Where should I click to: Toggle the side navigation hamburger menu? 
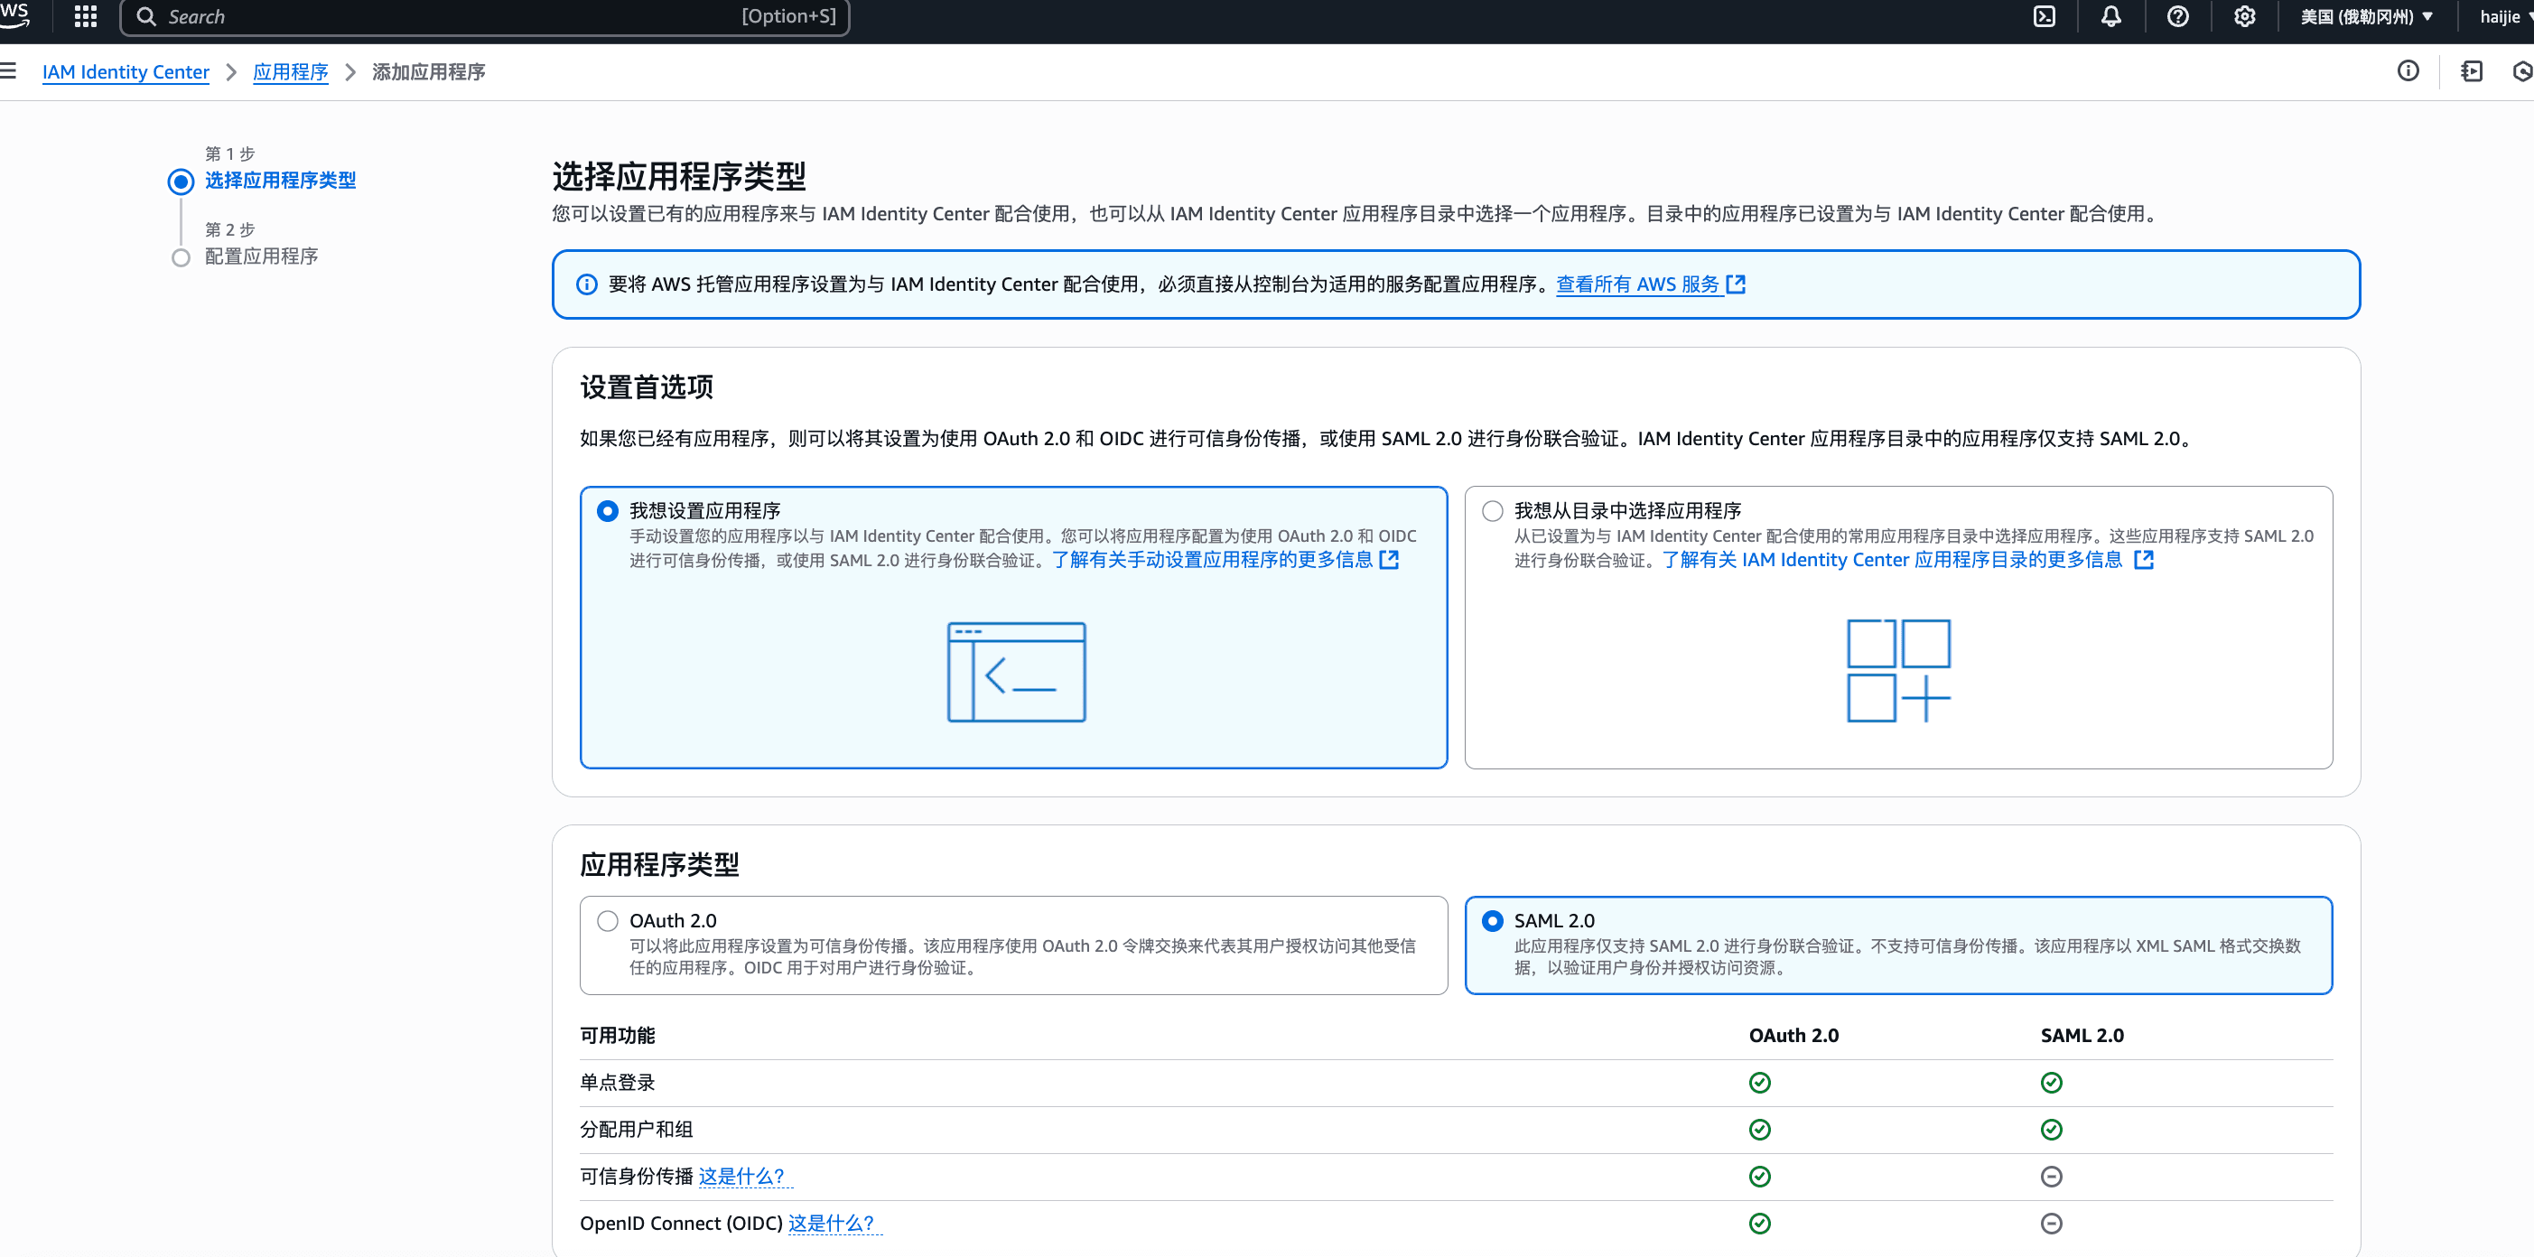pos(9,70)
